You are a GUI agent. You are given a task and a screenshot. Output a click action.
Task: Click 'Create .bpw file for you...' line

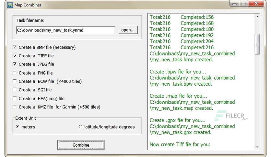click(x=178, y=72)
